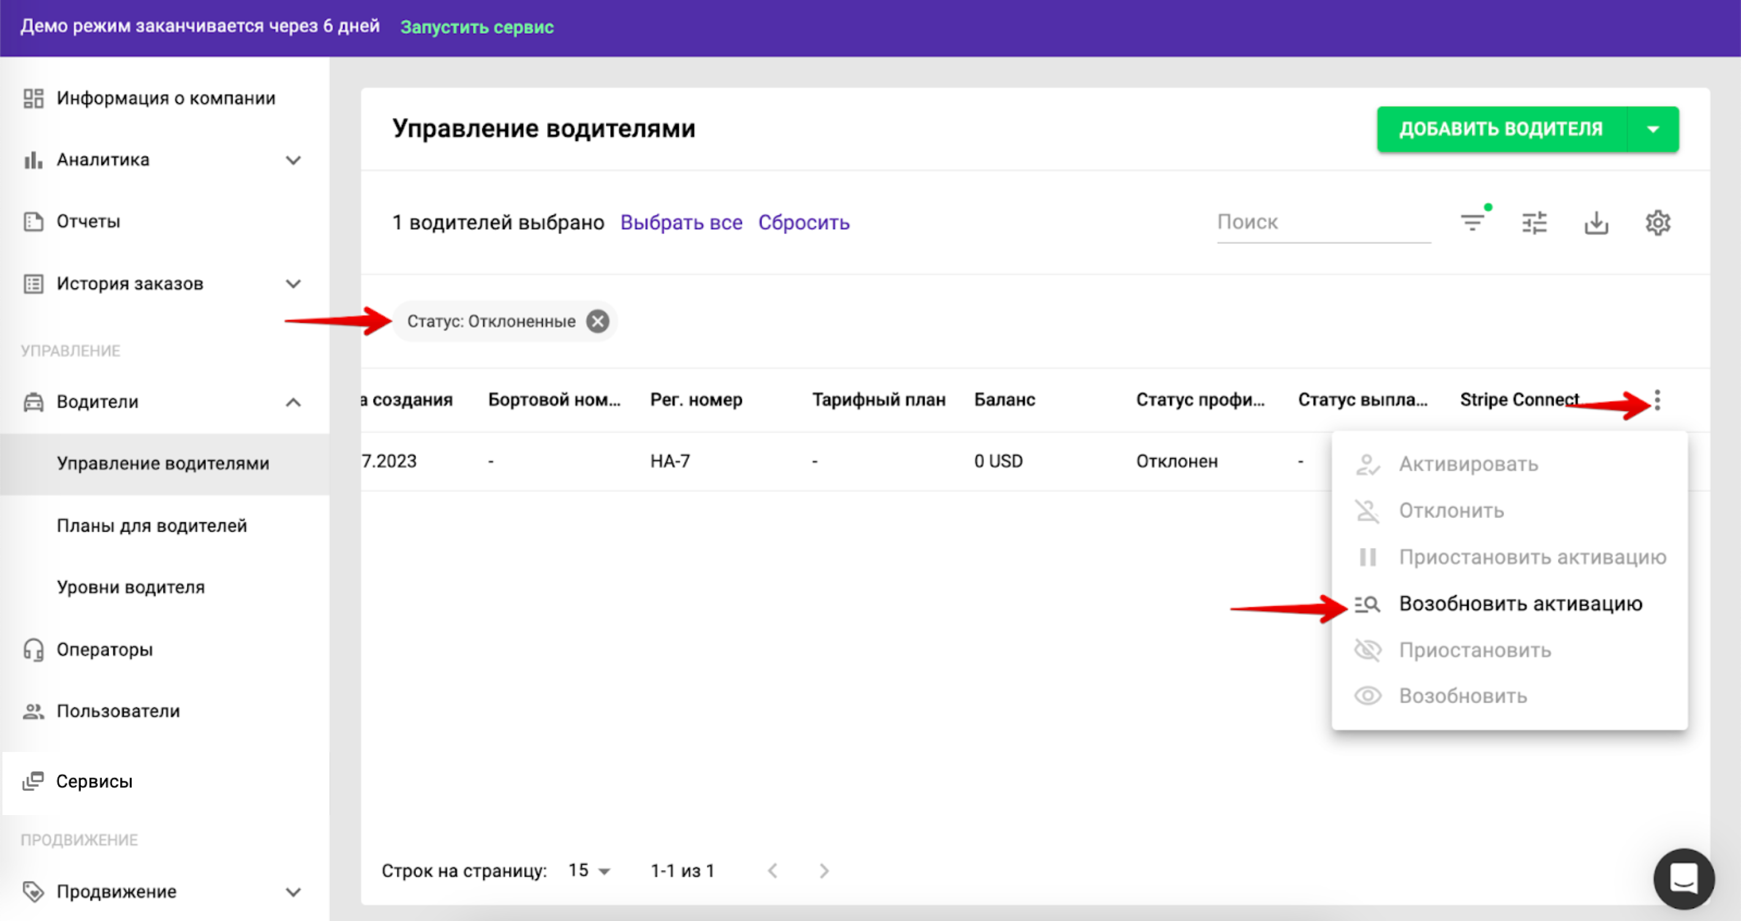Click the Сбросить selection link
This screenshot has height=921, width=1741.
click(x=803, y=222)
